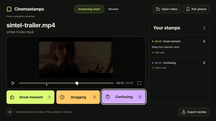The height and width of the screenshot is (121, 216).
Task: Click the playback scrubber knob at 00:32
Action: (77, 83)
